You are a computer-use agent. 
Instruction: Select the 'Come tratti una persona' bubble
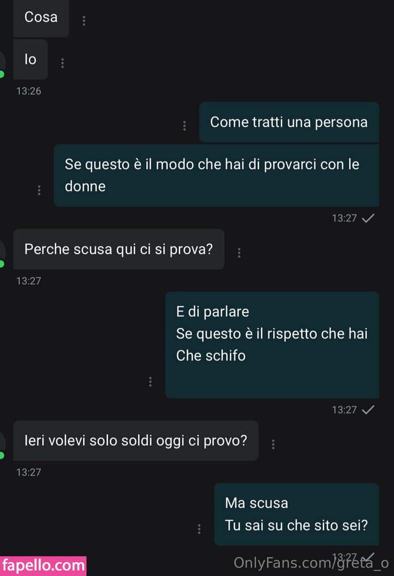[289, 122]
